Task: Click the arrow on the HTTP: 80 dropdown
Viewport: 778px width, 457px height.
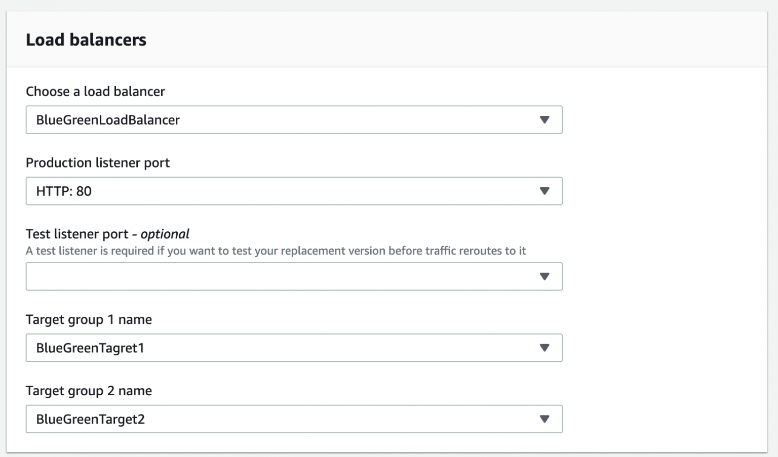Action: pos(544,191)
